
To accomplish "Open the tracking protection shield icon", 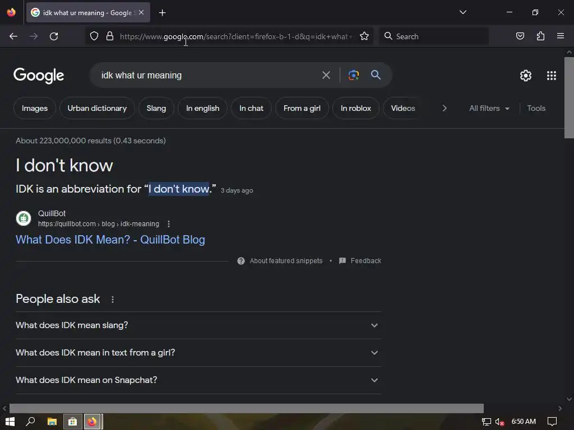I will pyautogui.click(x=94, y=36).
